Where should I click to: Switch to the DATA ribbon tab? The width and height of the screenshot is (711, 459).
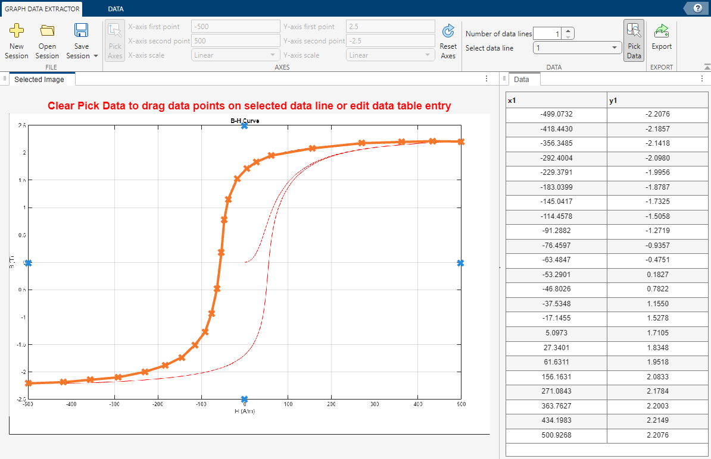pos(116,8)
